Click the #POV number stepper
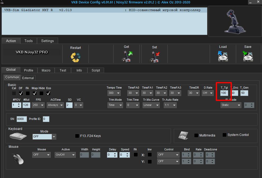The height and width of the screenshot is (178, 262). tap(17, 105)
